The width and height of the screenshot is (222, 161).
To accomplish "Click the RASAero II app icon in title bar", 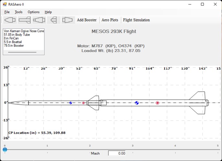I will pyautogui.click(x=5, y=4).
